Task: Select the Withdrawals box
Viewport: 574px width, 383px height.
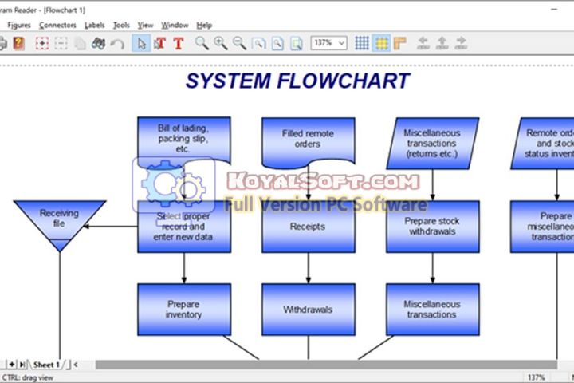Action: point(309,310)
